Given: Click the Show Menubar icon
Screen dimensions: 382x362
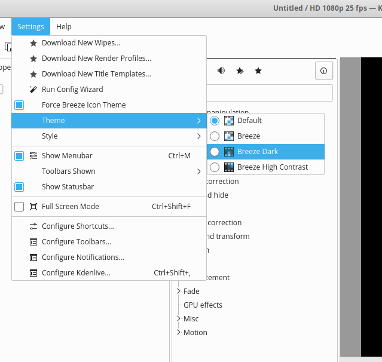Looking at the screenshot, I should click(33, 156).
